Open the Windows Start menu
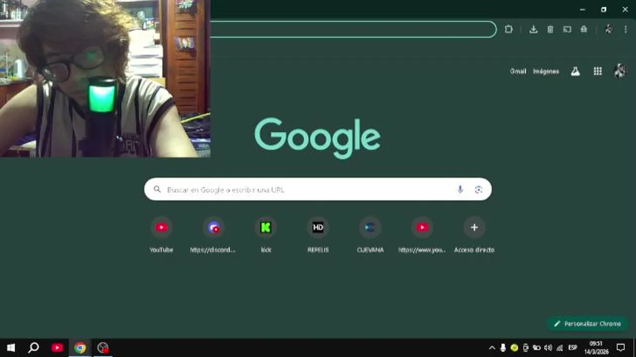 [x=11, y=348]
